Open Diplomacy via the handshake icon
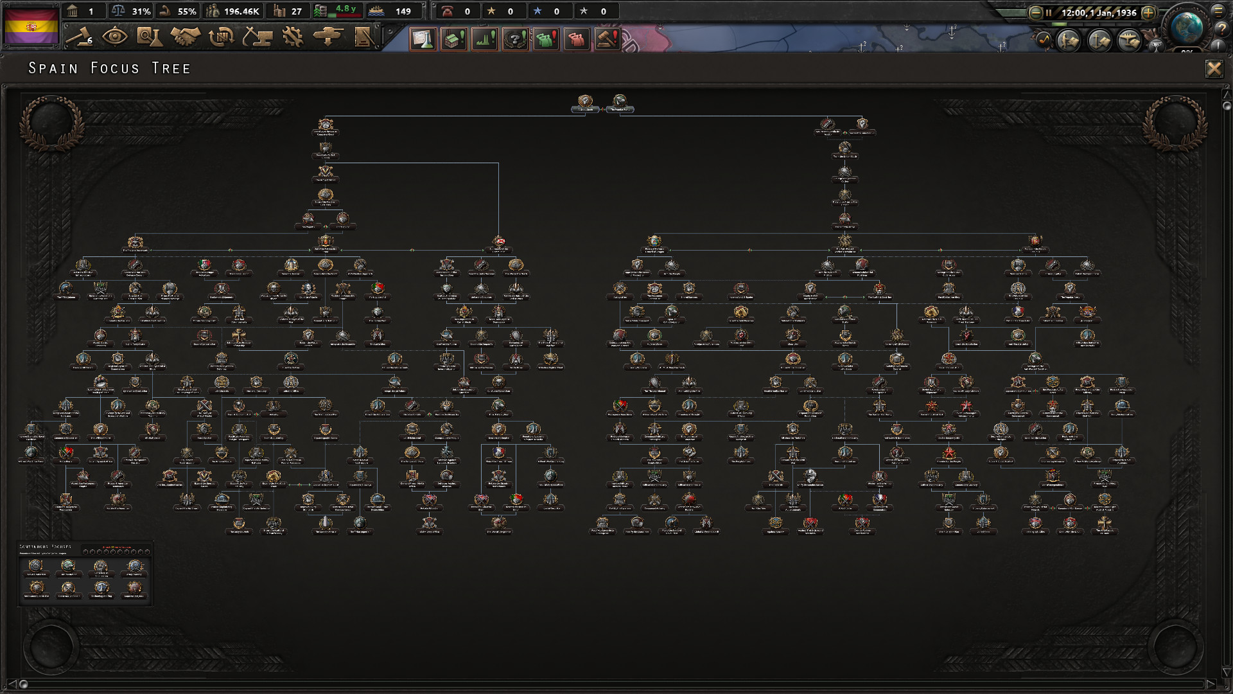The width and height of the screenshot is (1233, 694). point(185,37)
